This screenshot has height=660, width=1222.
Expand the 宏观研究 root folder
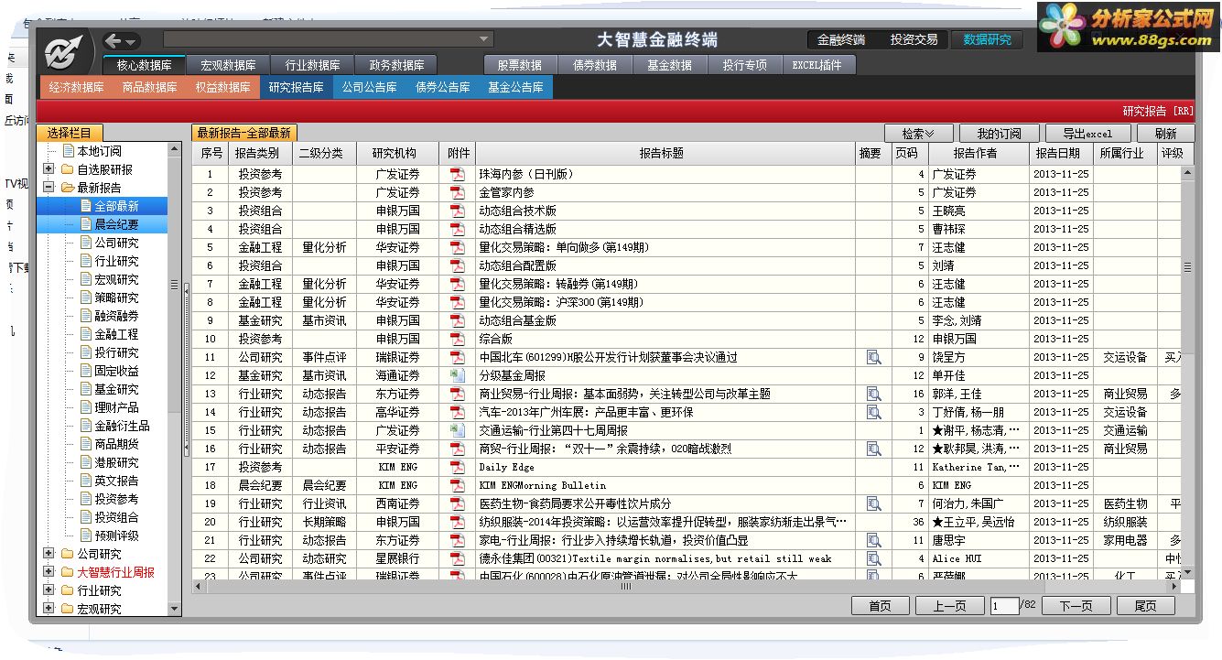(x=49, y=609)
